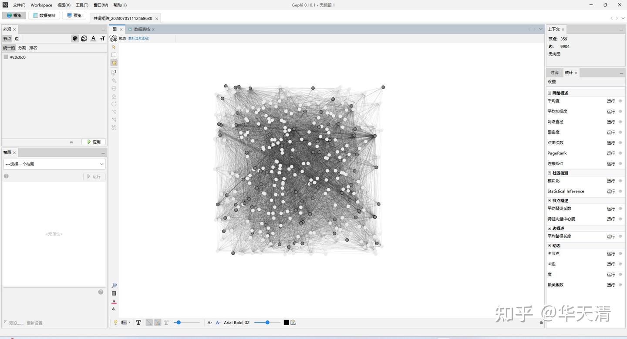Choose the rectangle selection tool
Viewport: 627px width, 339px height.
[114, 55]
